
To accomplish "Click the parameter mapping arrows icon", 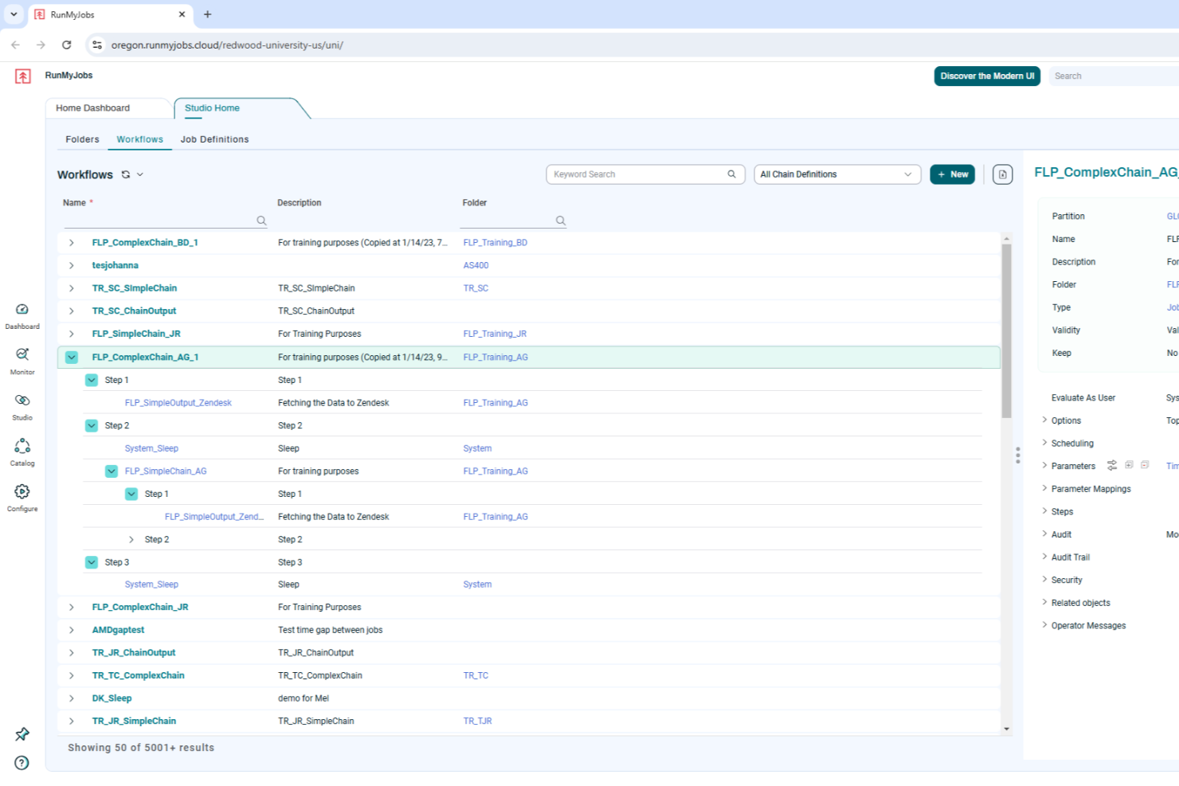I will [x=1112, y=465].
